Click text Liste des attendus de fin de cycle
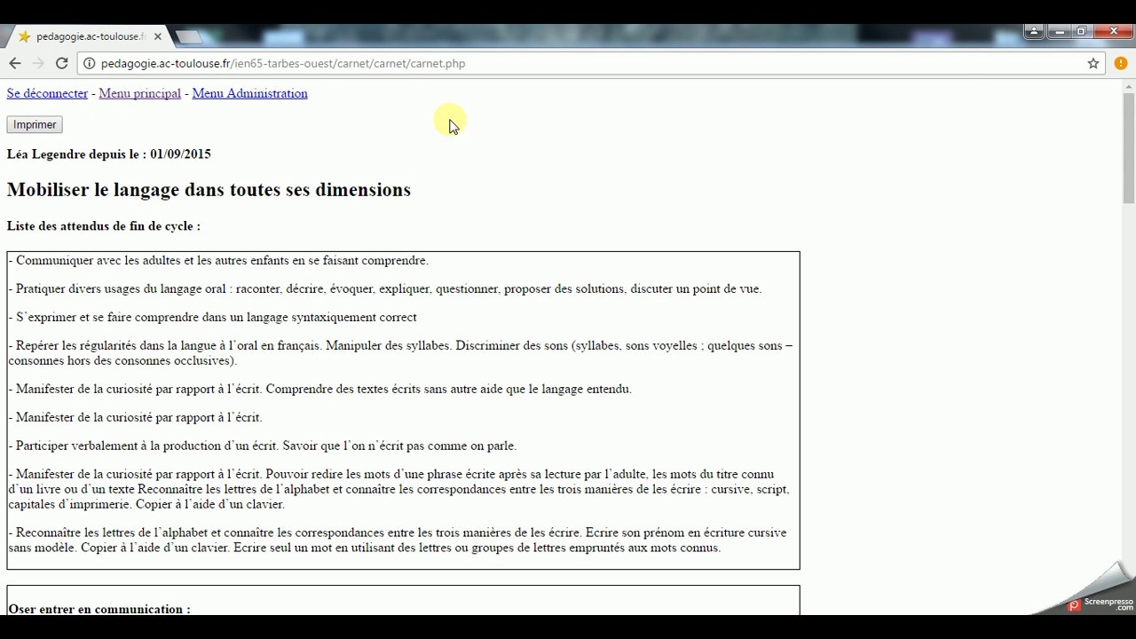1136x639 pixels. (x=103, y=226)
